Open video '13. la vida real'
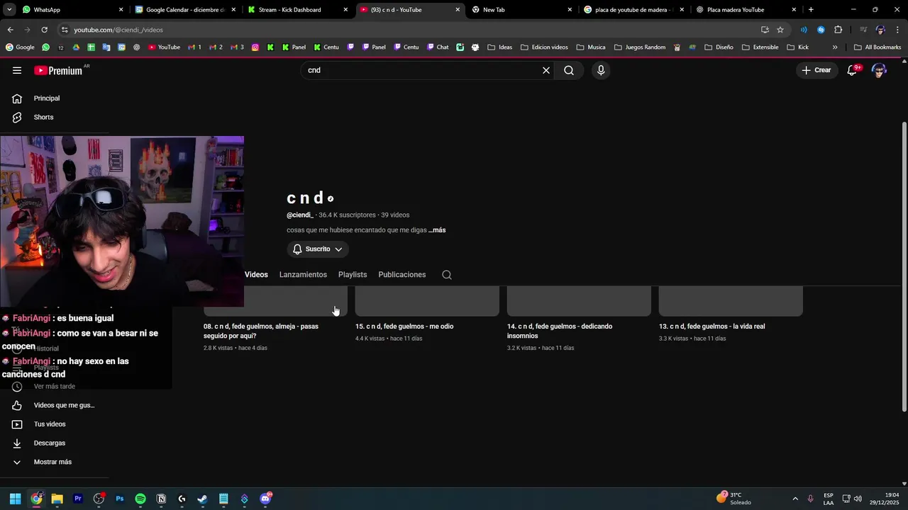Screen dimensions: 908x510 712,327
